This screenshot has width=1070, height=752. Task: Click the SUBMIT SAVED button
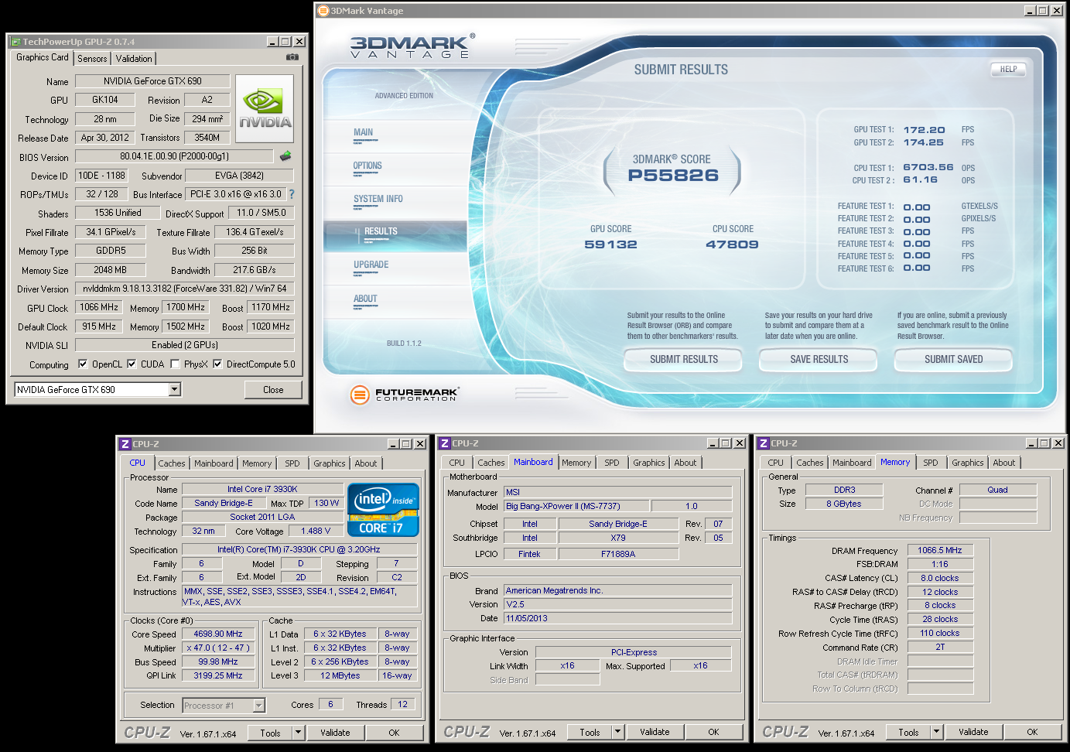point(953,360)
